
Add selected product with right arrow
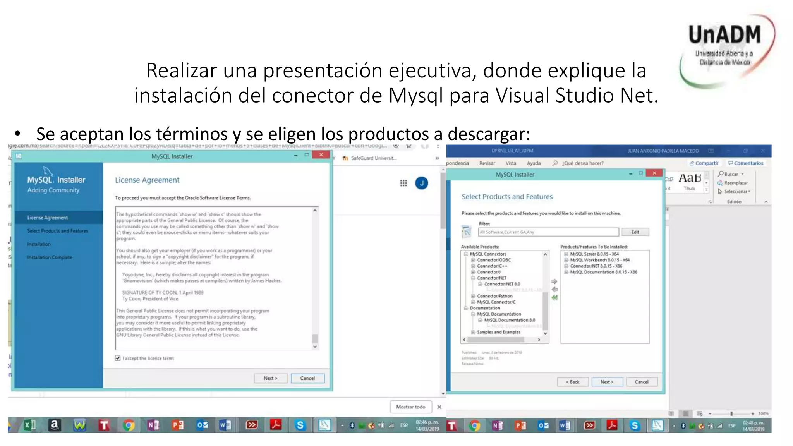554,281
